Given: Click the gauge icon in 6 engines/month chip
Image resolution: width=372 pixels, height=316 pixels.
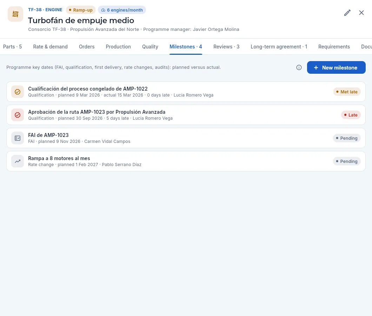Looking at the screenshot, I should tap(103, 10).
